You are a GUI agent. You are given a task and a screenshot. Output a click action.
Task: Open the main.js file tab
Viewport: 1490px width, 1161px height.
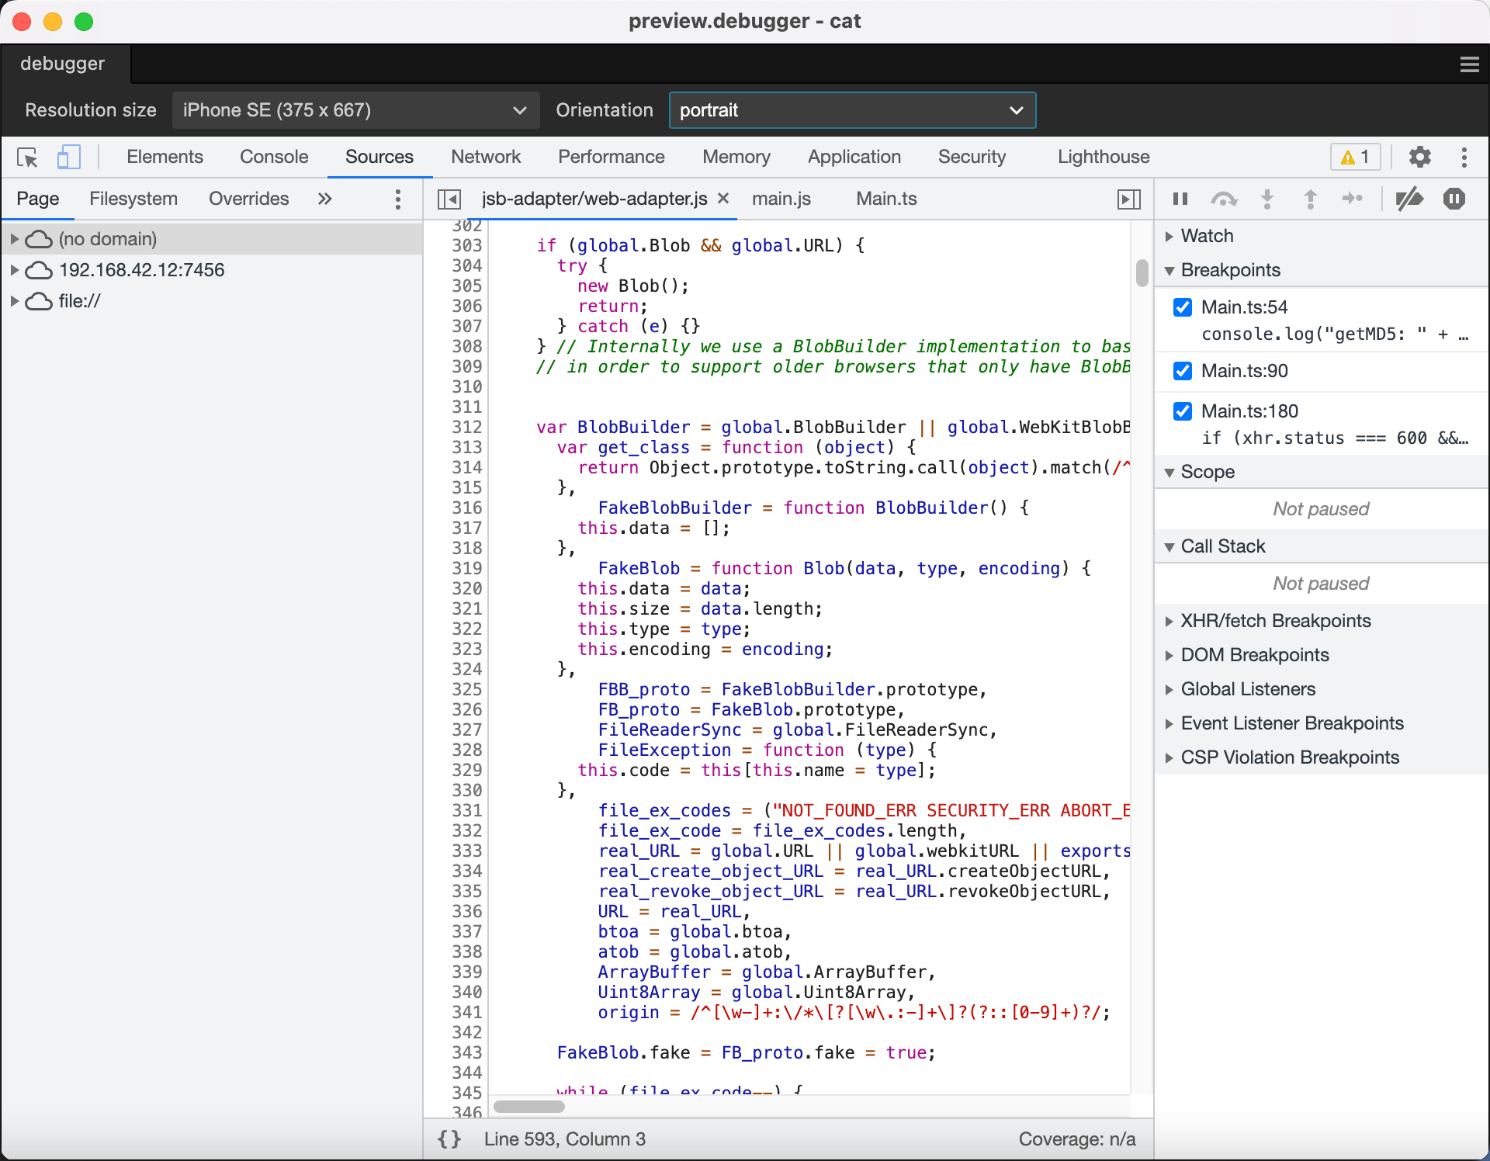point(781,199)
